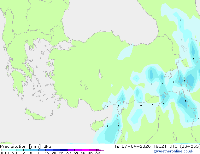Viewport: 200px width, 154px height.
Task: Choose the 2–5 mm legend swatch
Action: pos(27,150)
